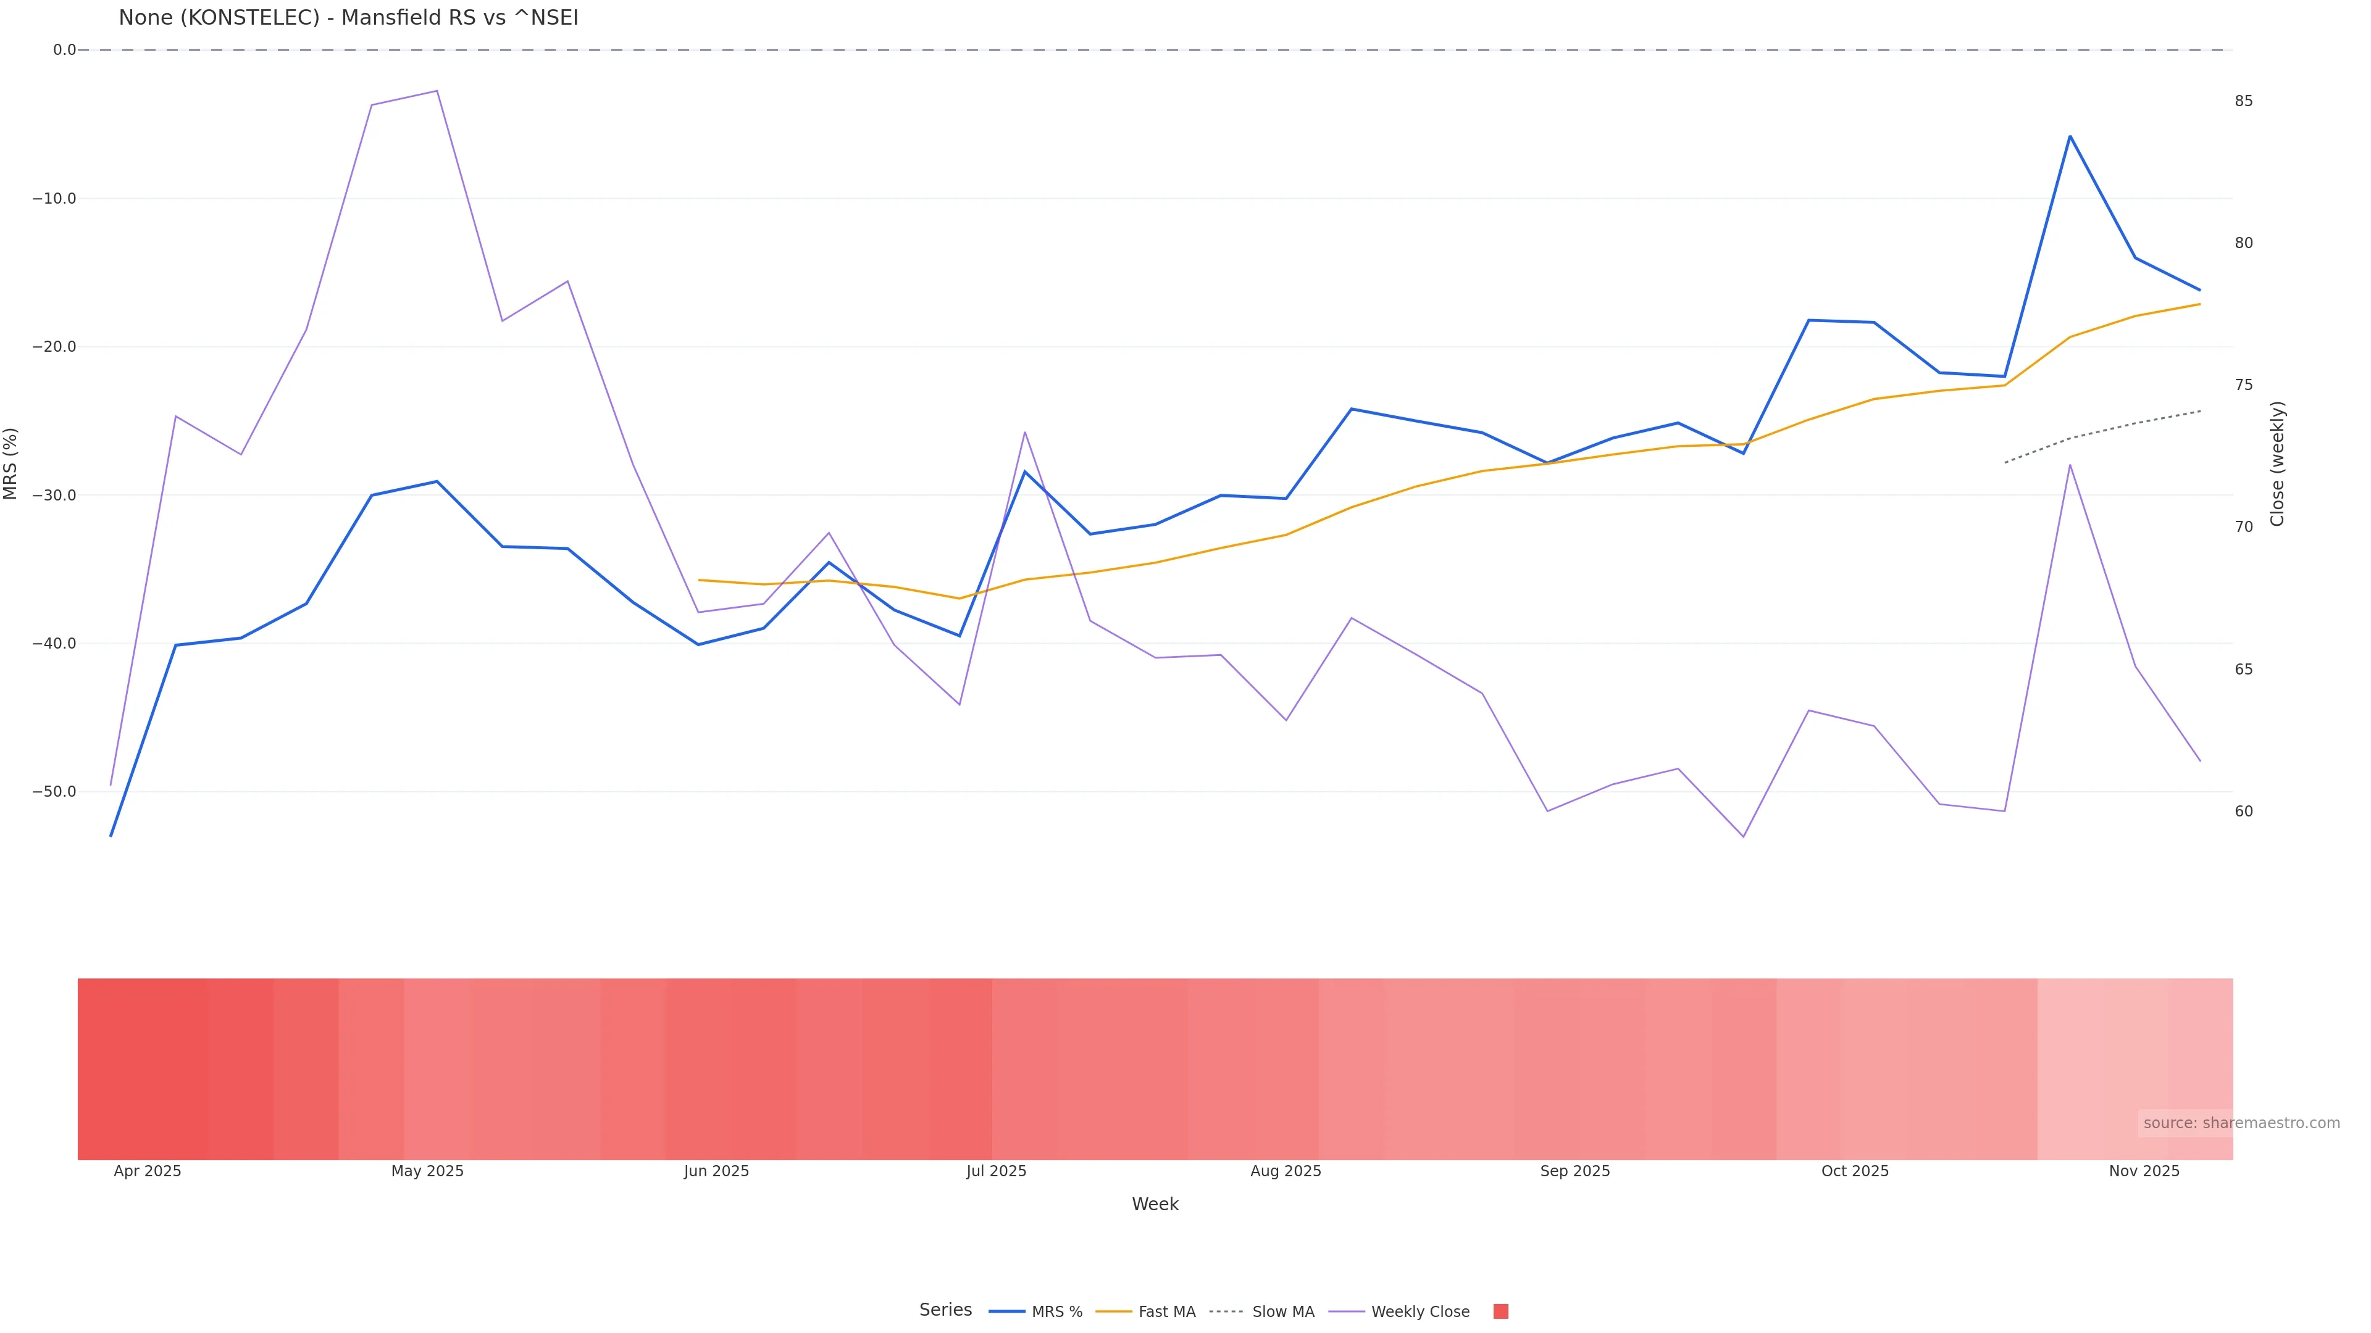Viewport: 2371px width, 1333px height.
Task: Open the sharemaestro.com source link
Action: 2240,1123
